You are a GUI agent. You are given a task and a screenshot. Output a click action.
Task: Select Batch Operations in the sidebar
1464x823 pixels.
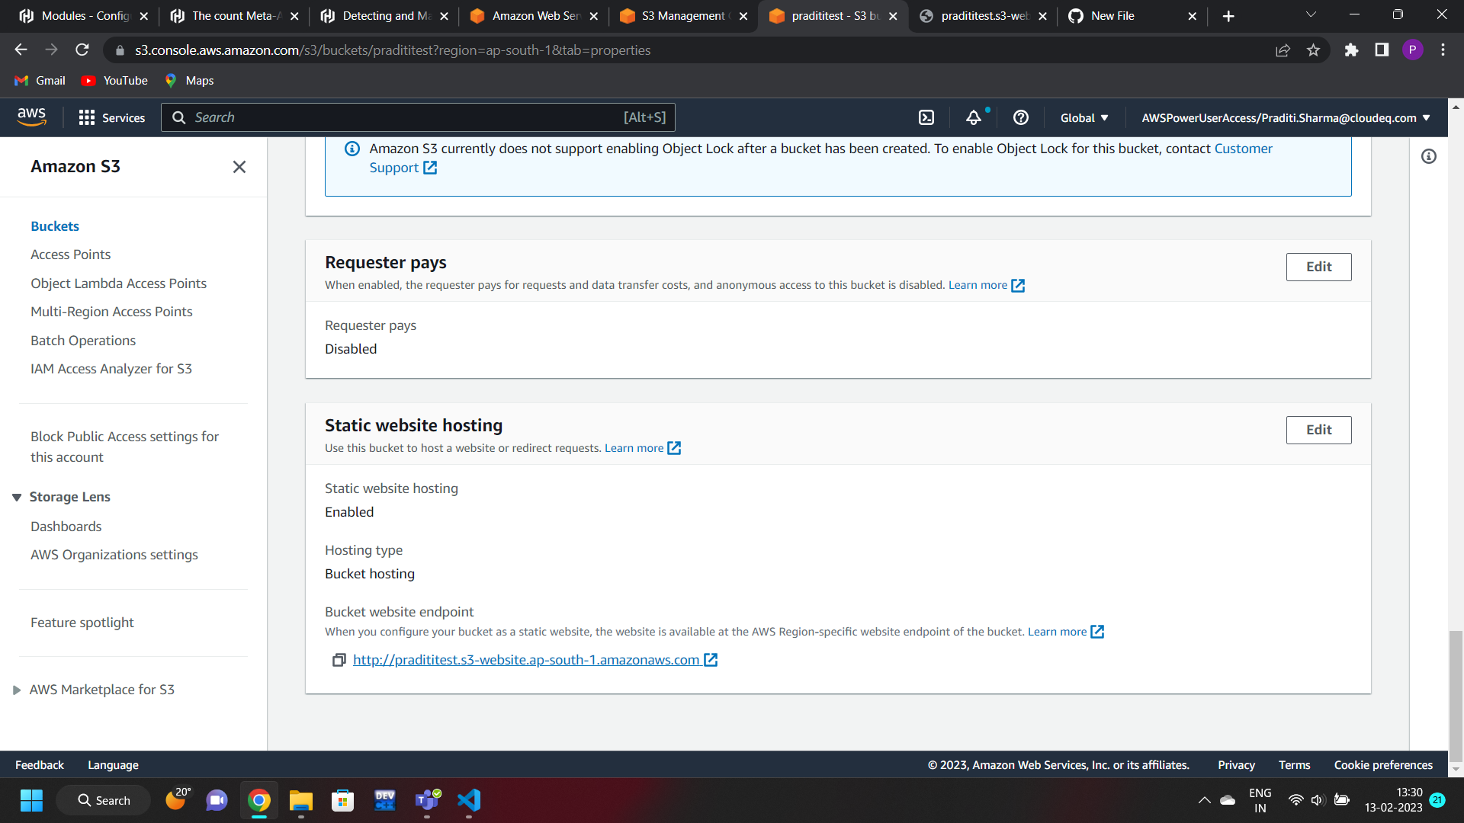pos(83,341)
